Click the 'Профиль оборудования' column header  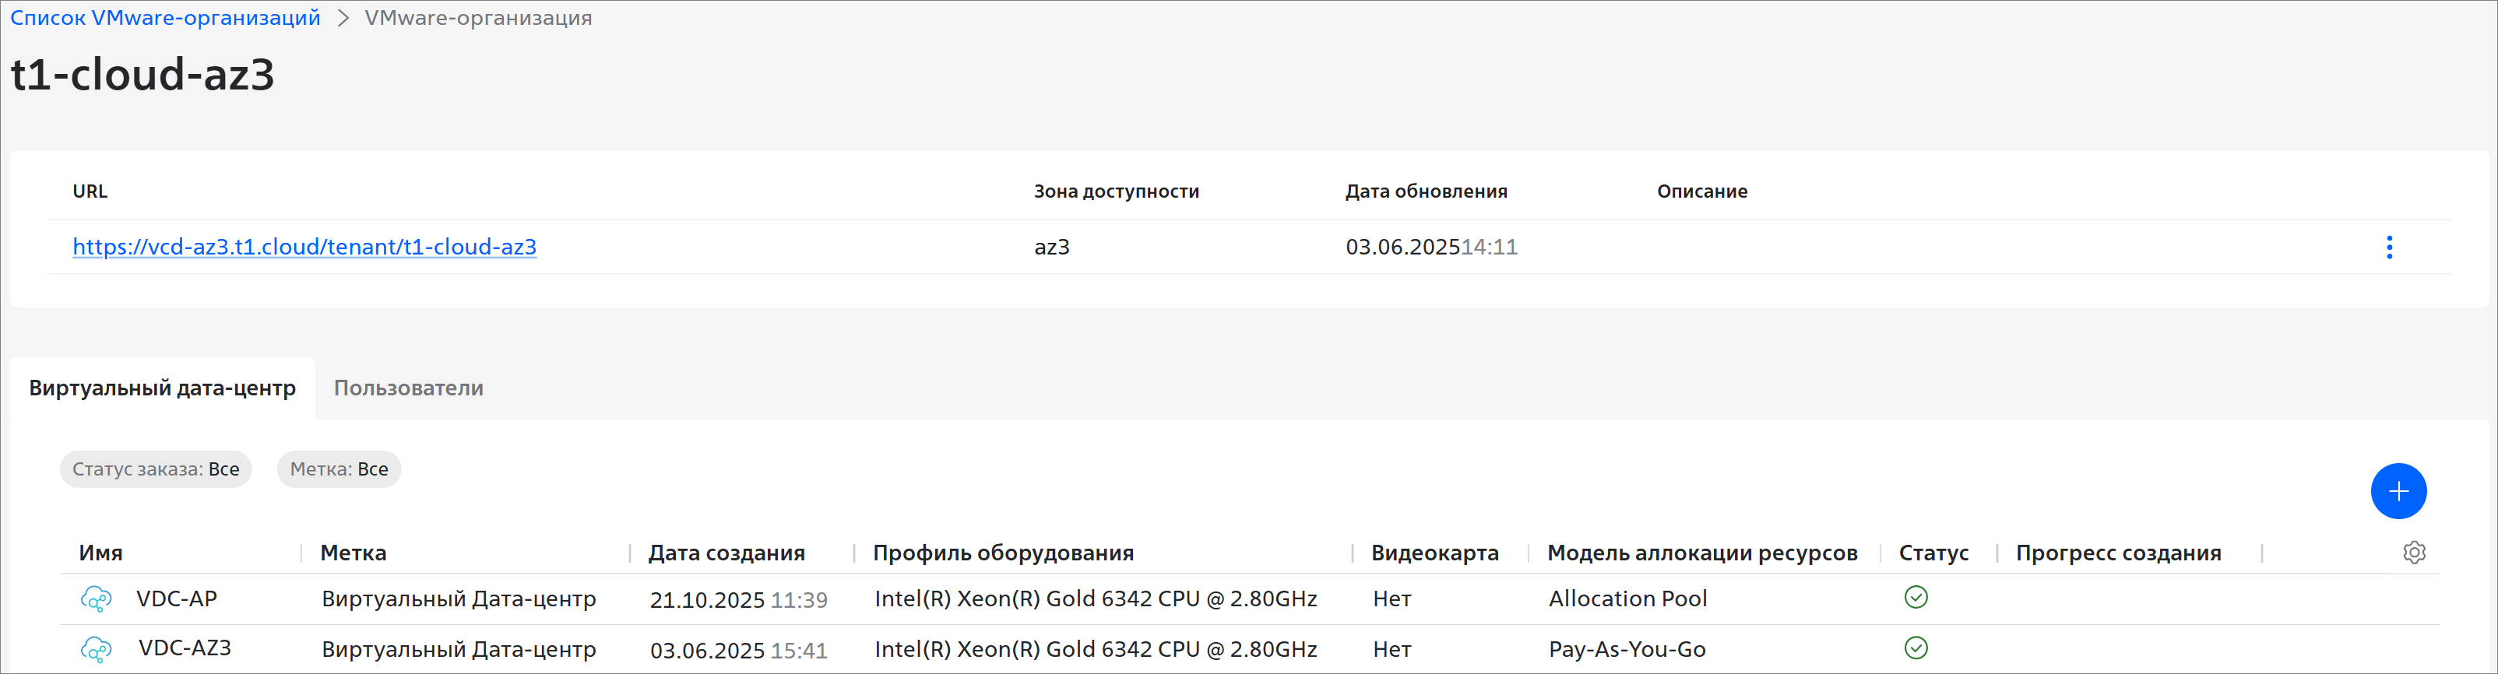1003,553
